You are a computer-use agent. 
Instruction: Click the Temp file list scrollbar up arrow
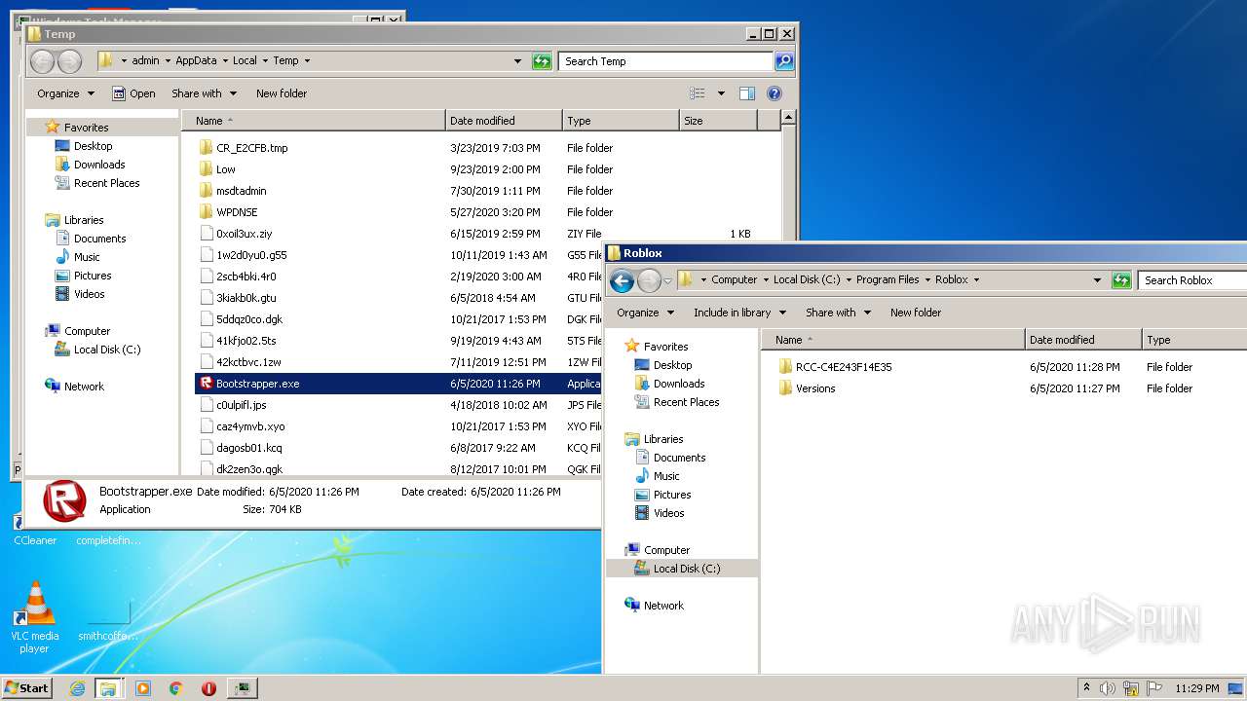(x=788, y=118)
